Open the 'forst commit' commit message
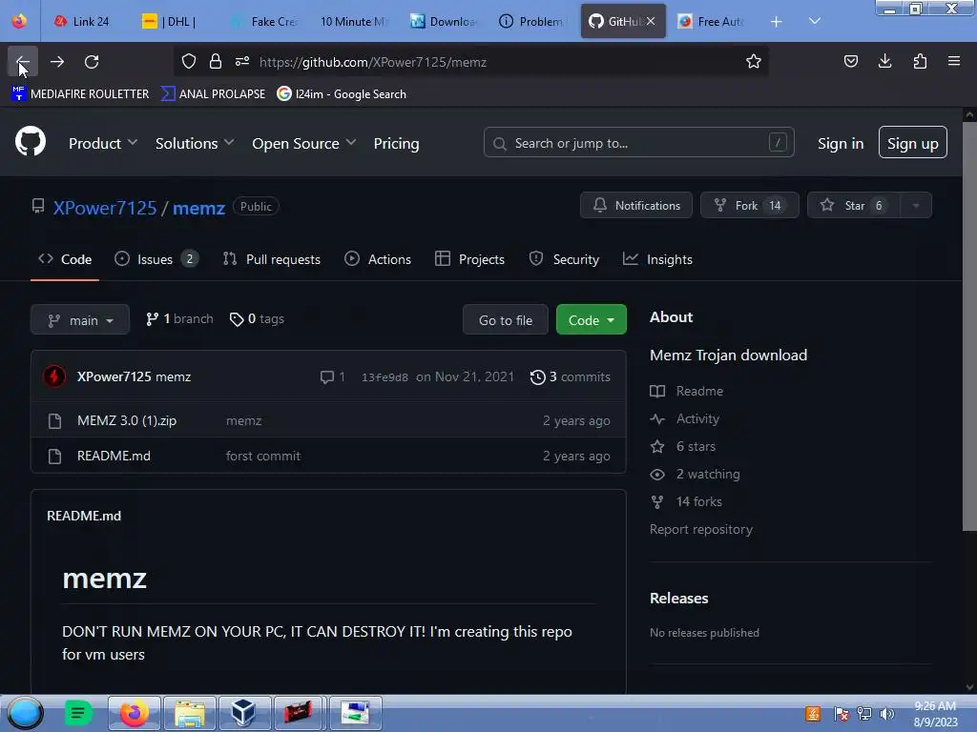 [x=263, y=456]
